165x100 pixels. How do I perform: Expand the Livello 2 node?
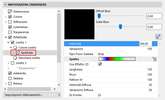pos(8,63)
